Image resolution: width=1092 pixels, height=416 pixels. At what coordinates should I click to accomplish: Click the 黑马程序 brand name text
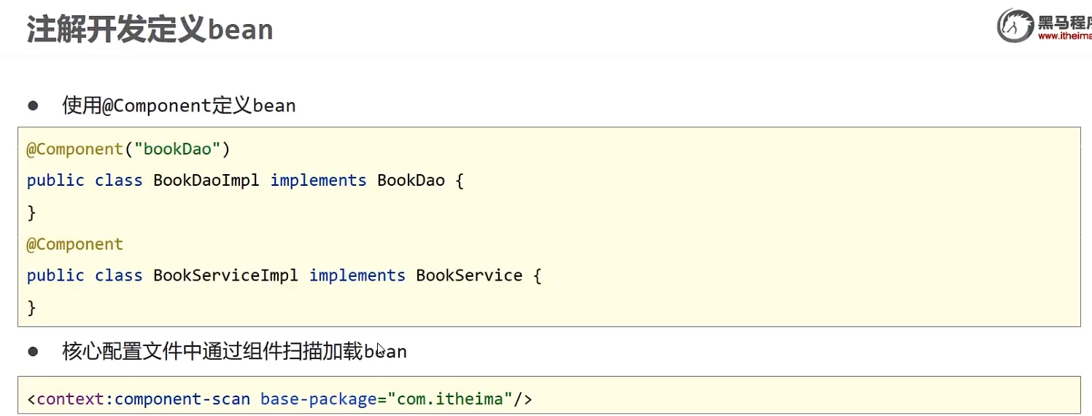pyautogui.click(x=1064, y=20)
